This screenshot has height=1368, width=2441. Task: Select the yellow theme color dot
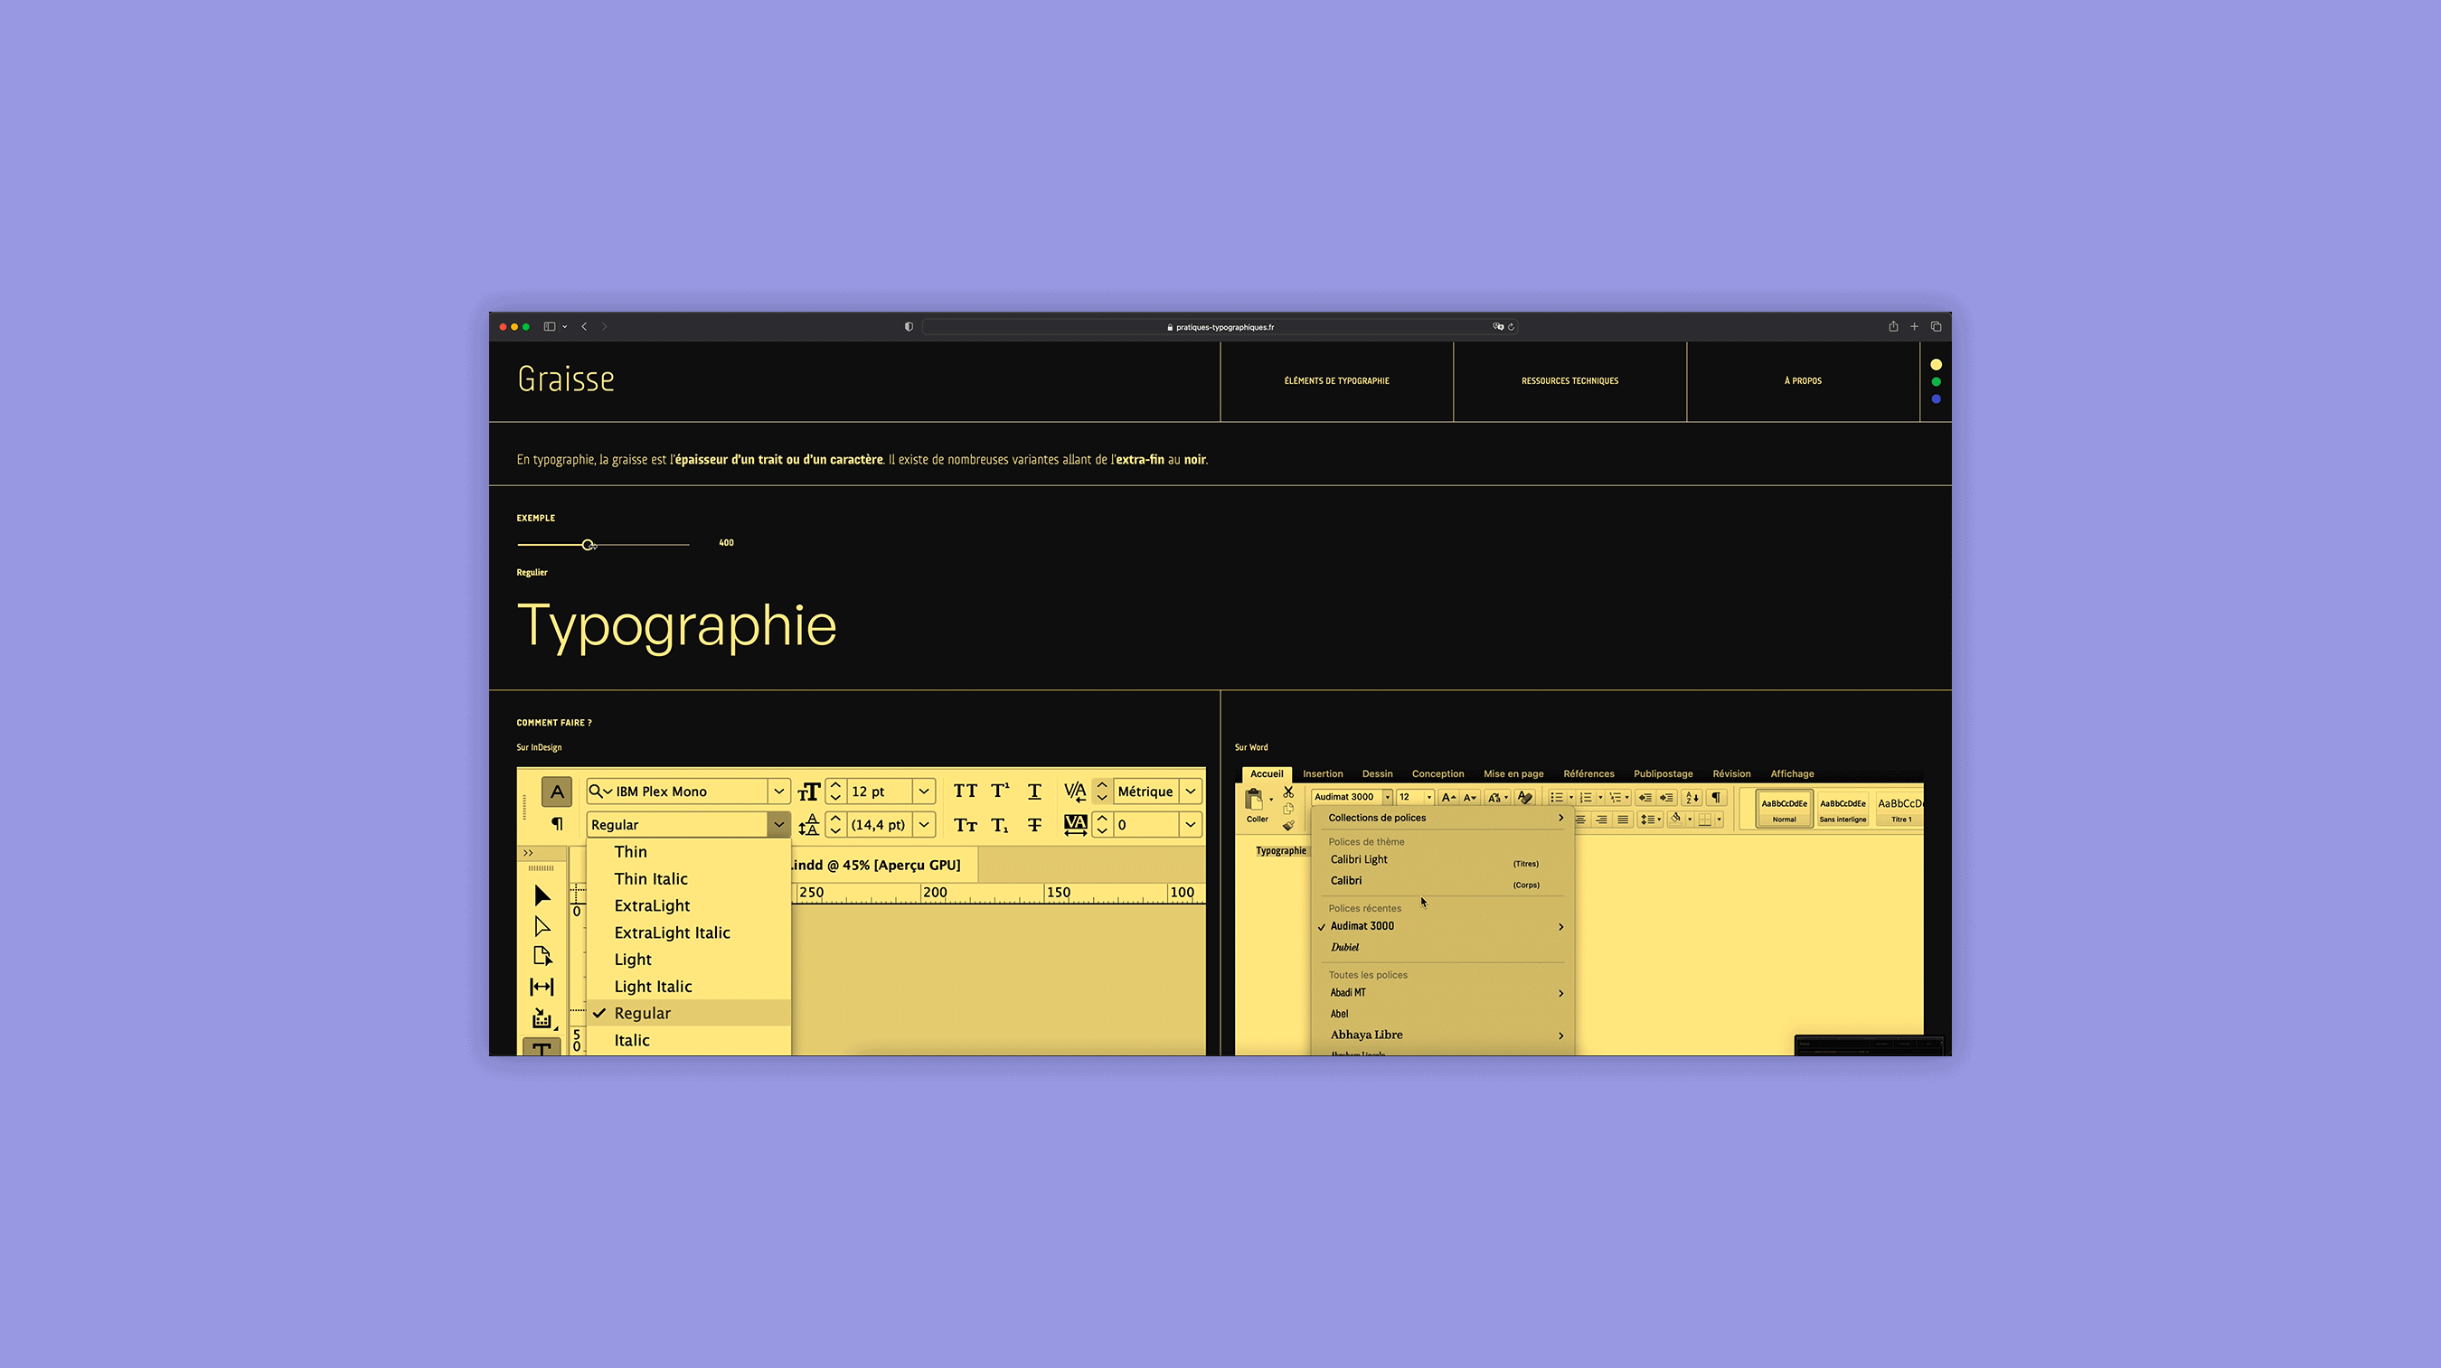coord(1936,365)
